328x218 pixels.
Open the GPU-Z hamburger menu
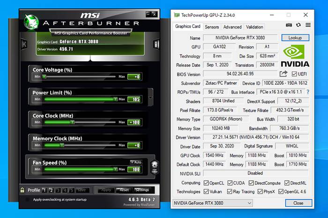point(308,25)
